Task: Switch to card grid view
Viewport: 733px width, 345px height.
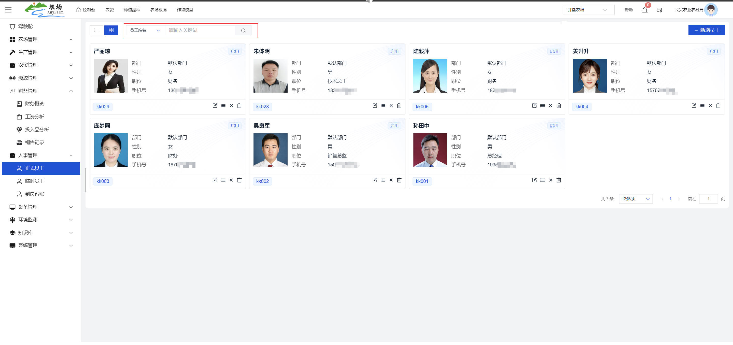Action: coord(111,30)
